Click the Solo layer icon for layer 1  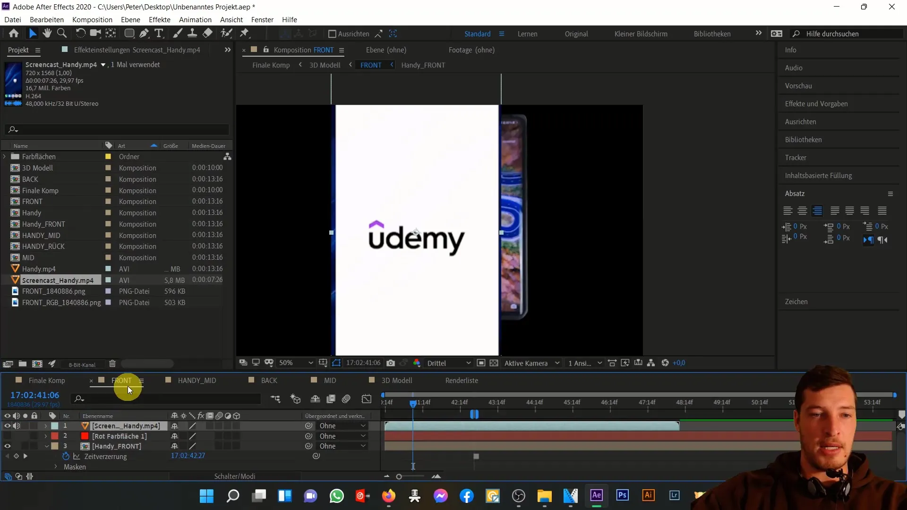tap(25, 425)
